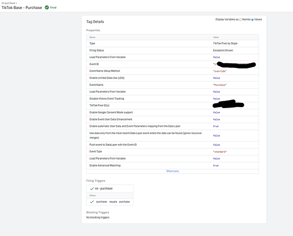Click the checkmark icon beside 'ce - purchase'
This screenshot has width=293, height=236.
coord(92,189)
